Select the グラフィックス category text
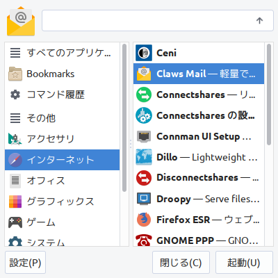 [60, 202]
